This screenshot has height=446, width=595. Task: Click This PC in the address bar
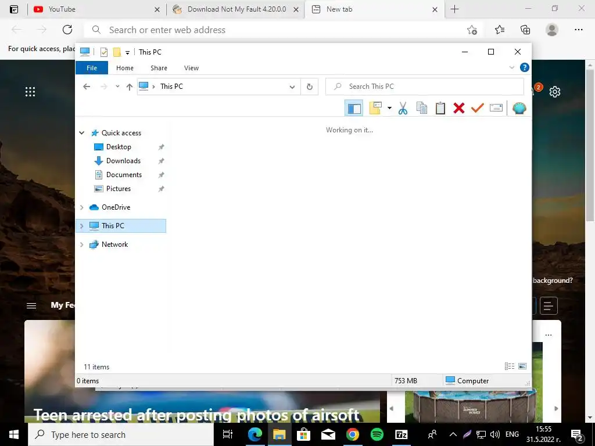(171, 87)
